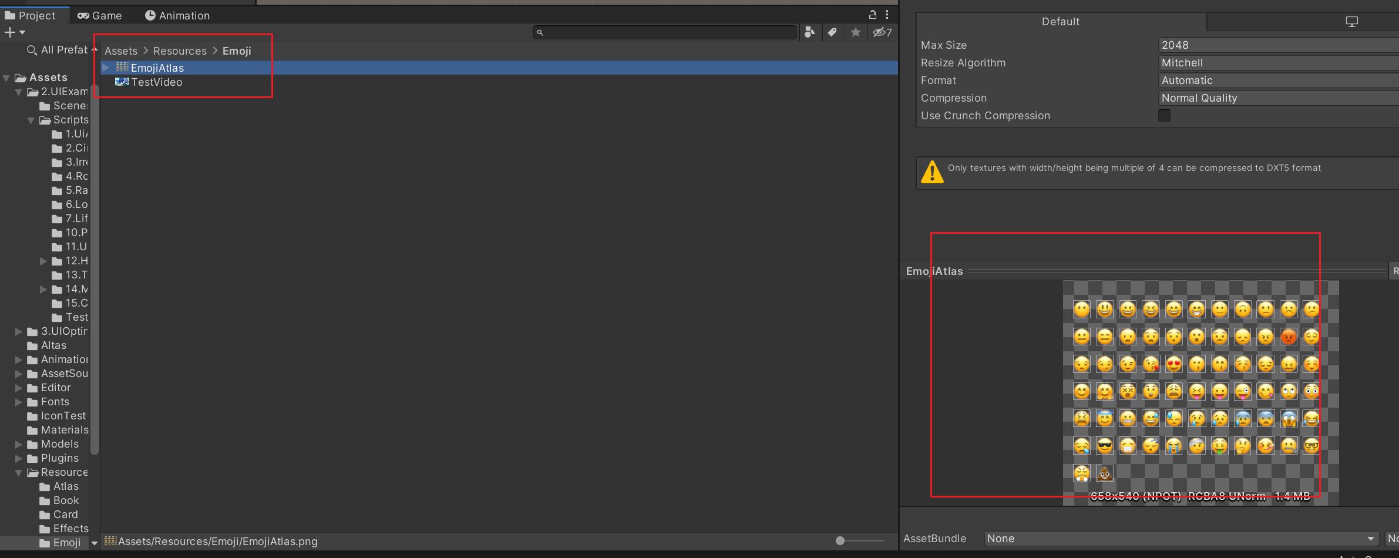Go to Resources in breadcrumb
Image resolution: width=1399 pixels, height=558 pixels.
(180, 51)
